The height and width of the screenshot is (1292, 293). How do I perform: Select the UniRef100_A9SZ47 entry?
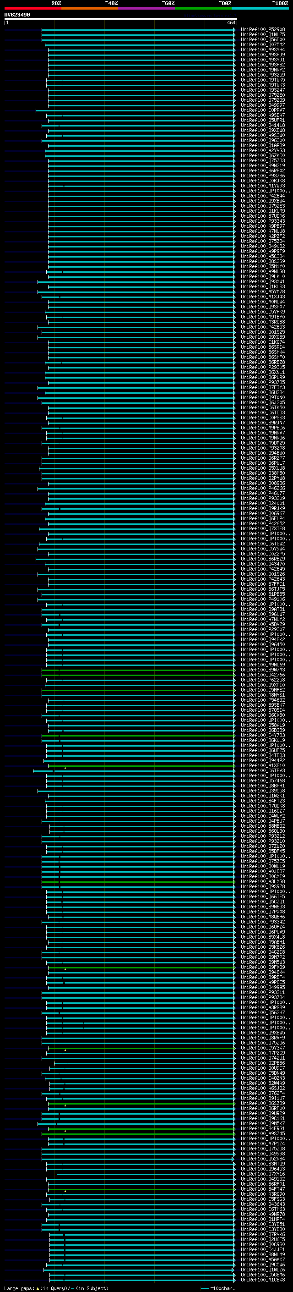[x=263, y=90]
